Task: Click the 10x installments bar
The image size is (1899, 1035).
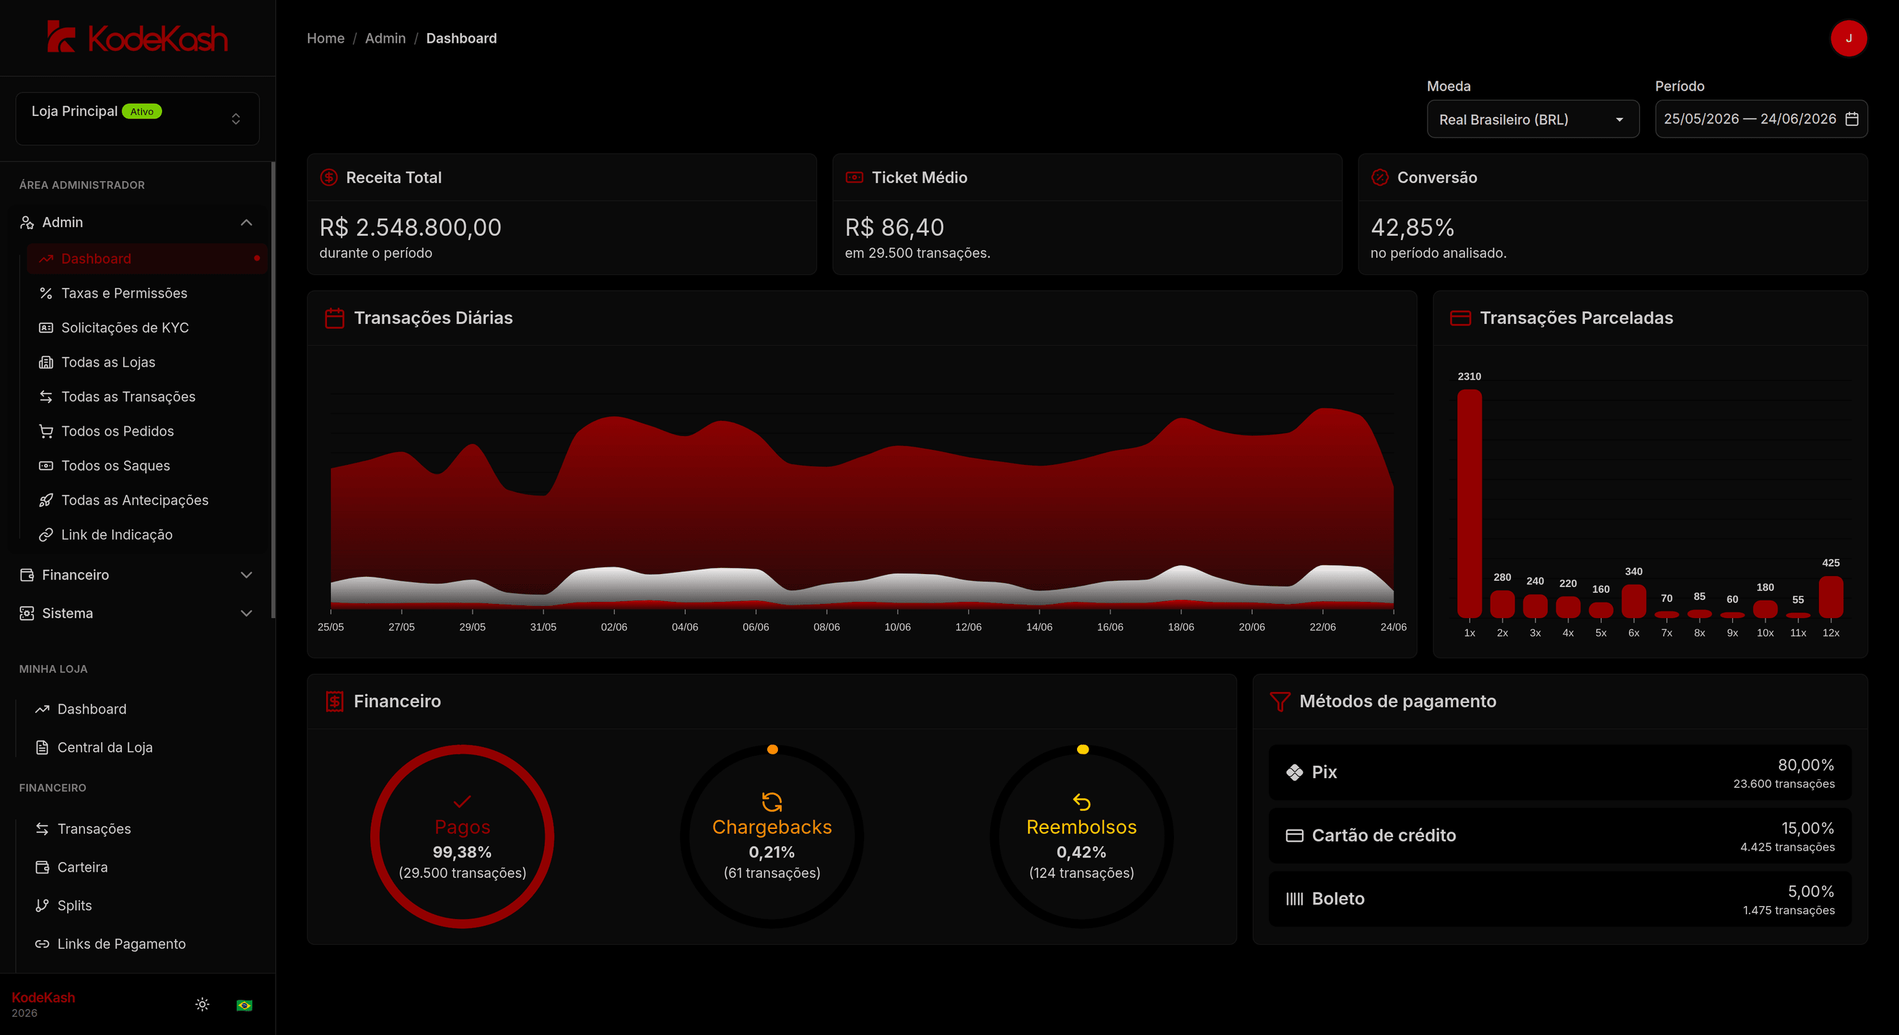Action: pyautogui.click(x=1765, y=610)
